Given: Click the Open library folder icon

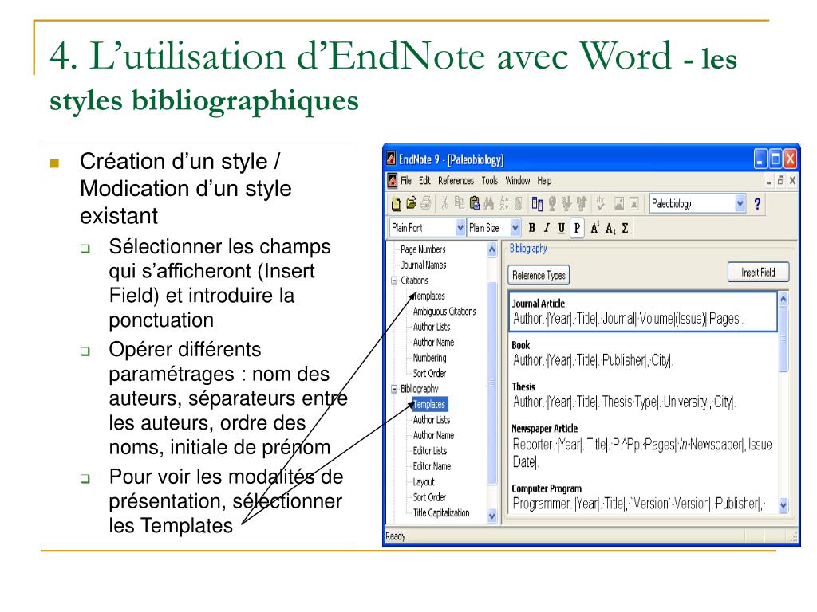Looking at the screenshot, I should [411, 203].
